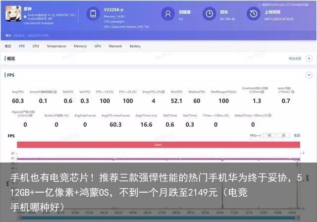The height and width of the screenshot is (222, 317).
Task: Click the right handle of timeline range slider
Action: tap(298, 218)
